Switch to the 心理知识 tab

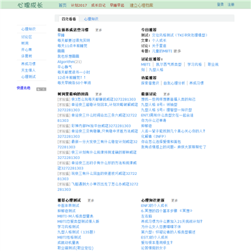(x=91, y=19)
